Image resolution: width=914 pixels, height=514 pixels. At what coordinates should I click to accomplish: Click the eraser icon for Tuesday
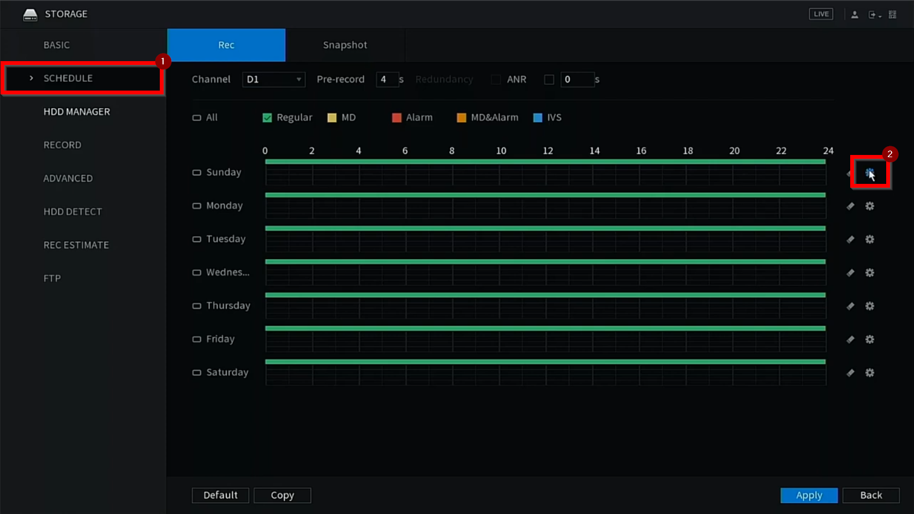click(850, 240)
